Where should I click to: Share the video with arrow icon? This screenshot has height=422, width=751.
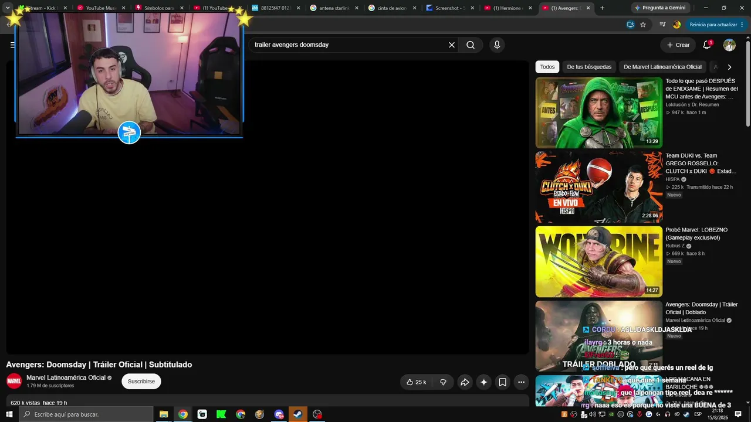(465, 382)
